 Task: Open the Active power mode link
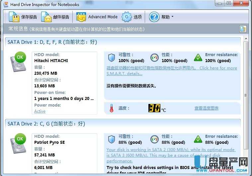pos(40,111)
